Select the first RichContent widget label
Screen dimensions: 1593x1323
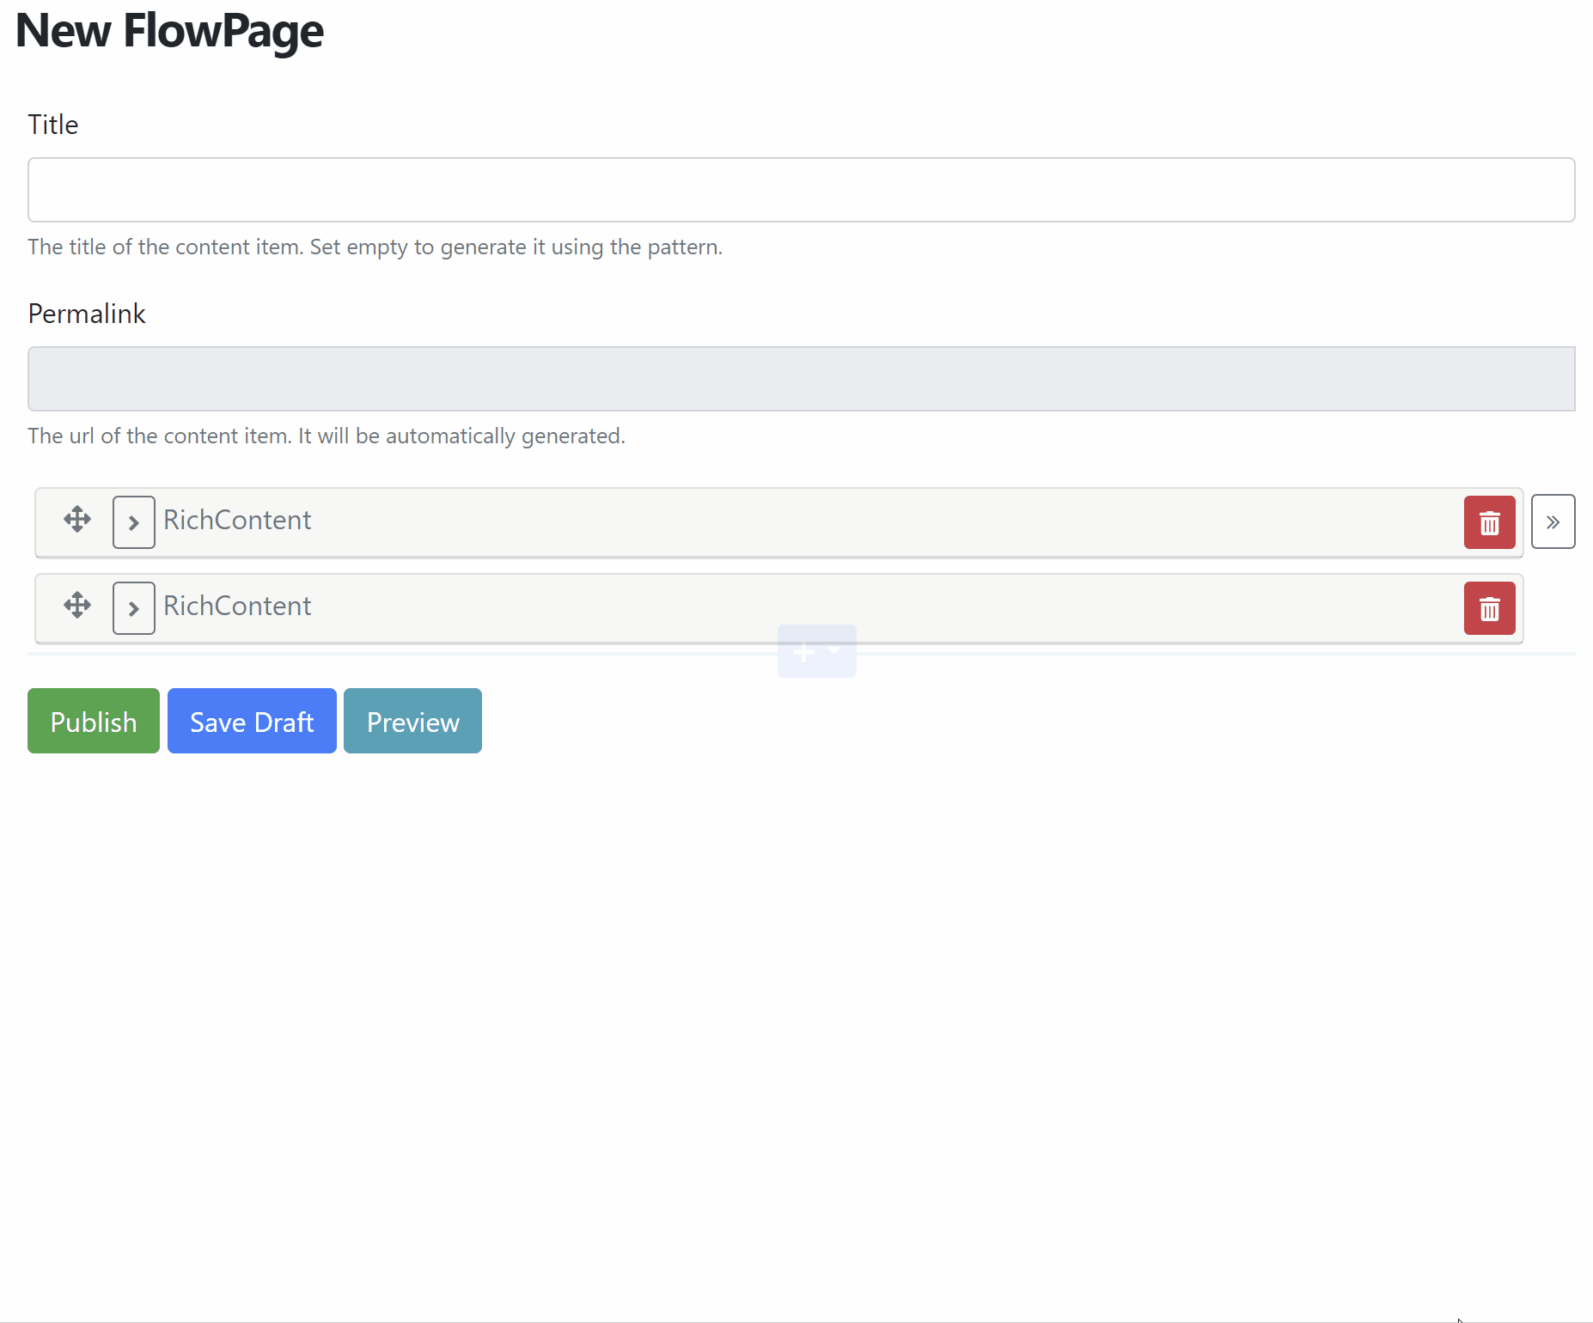click(x=237, y=521)
